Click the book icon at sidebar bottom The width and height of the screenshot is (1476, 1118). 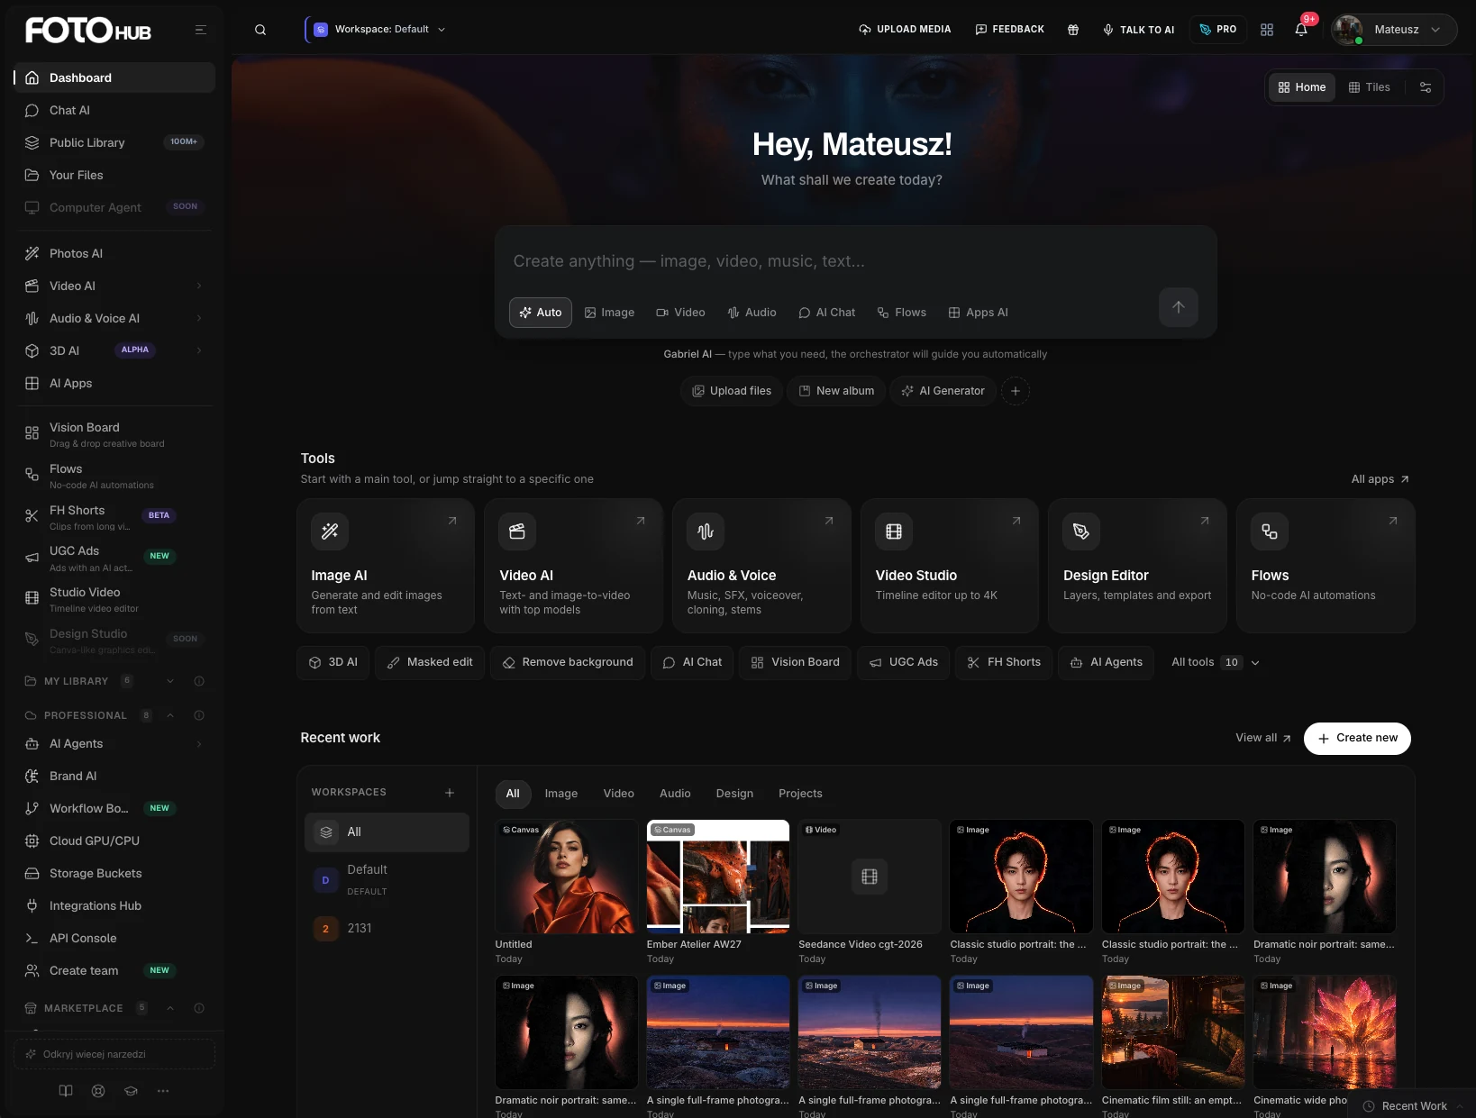click(66, 1091)
